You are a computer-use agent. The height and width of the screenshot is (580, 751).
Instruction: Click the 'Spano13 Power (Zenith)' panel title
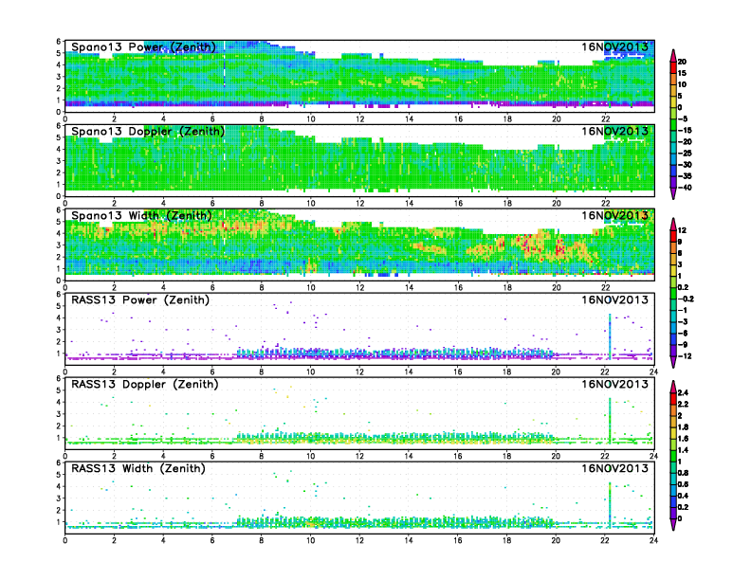[x=143, y=47]
